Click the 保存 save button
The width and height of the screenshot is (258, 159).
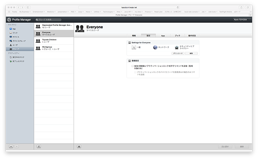242,146
